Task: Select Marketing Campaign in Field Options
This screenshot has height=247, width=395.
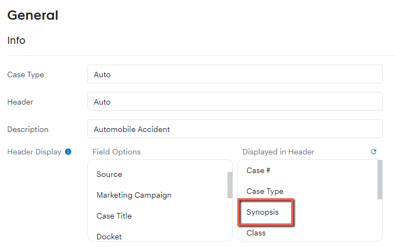Action: click(x=133, y=195)
